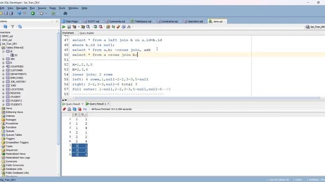Click the Run Script icon in worksheet toolbar
The image size is (325, 182).
click(69, 27)
